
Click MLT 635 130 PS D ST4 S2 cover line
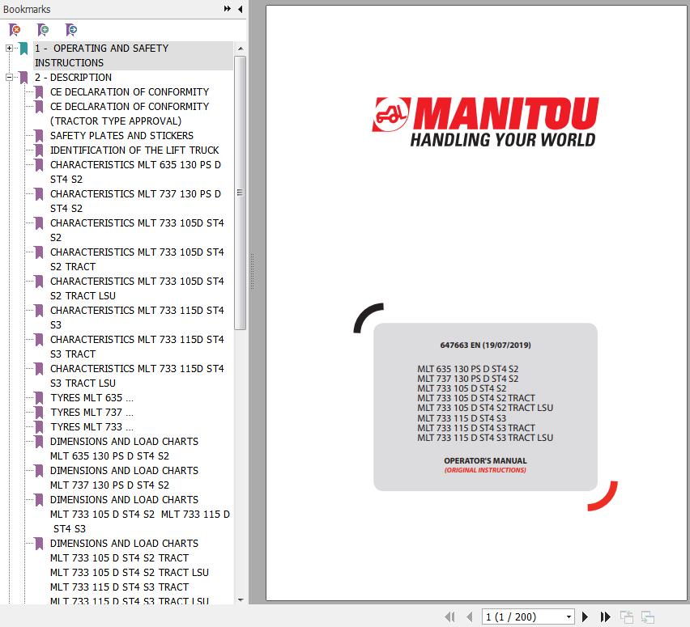click(468, 368)
